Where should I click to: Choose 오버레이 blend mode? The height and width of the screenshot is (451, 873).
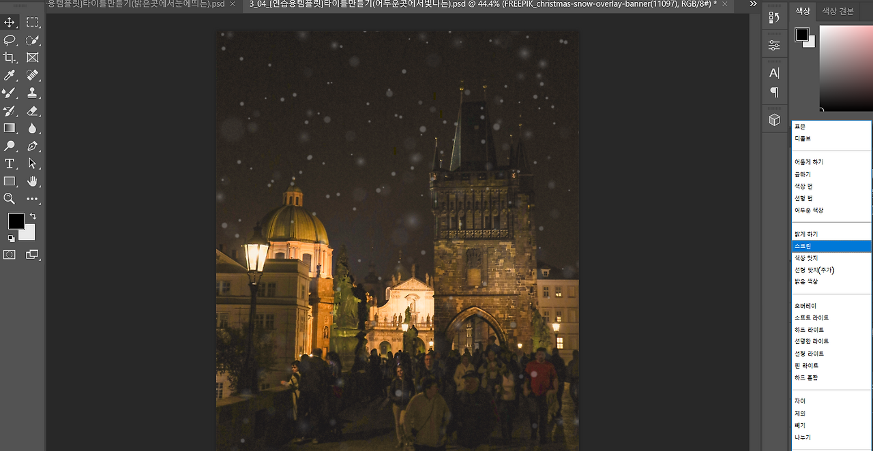[831, 306]
